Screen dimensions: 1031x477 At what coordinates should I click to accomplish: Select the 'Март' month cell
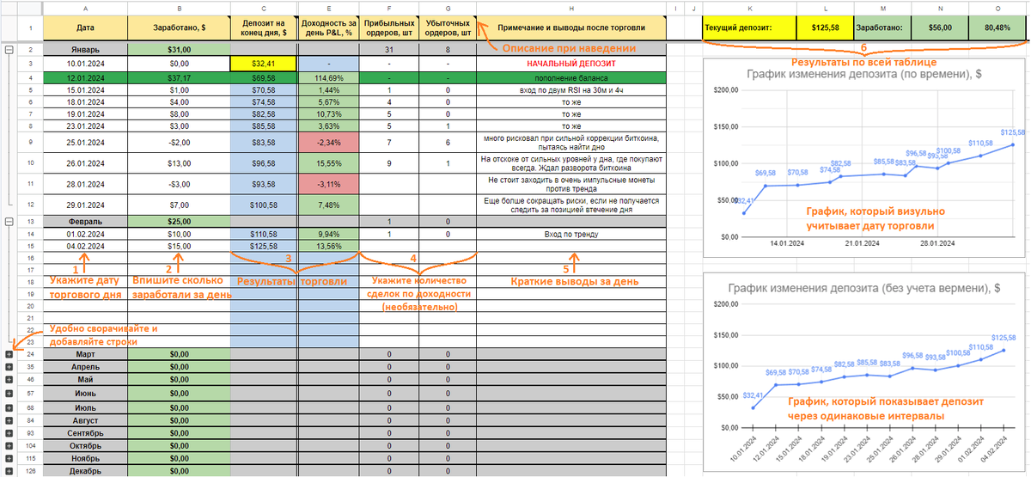(x=85, y=353)
